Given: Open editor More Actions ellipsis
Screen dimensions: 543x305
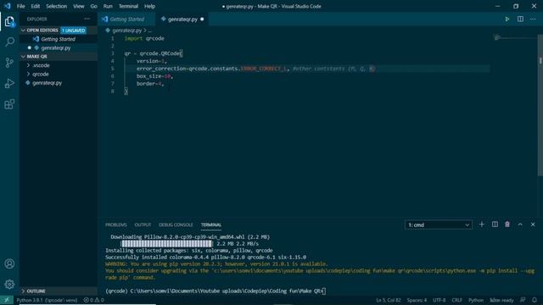Looking at the screenshot, I should (x=533, y=19).
